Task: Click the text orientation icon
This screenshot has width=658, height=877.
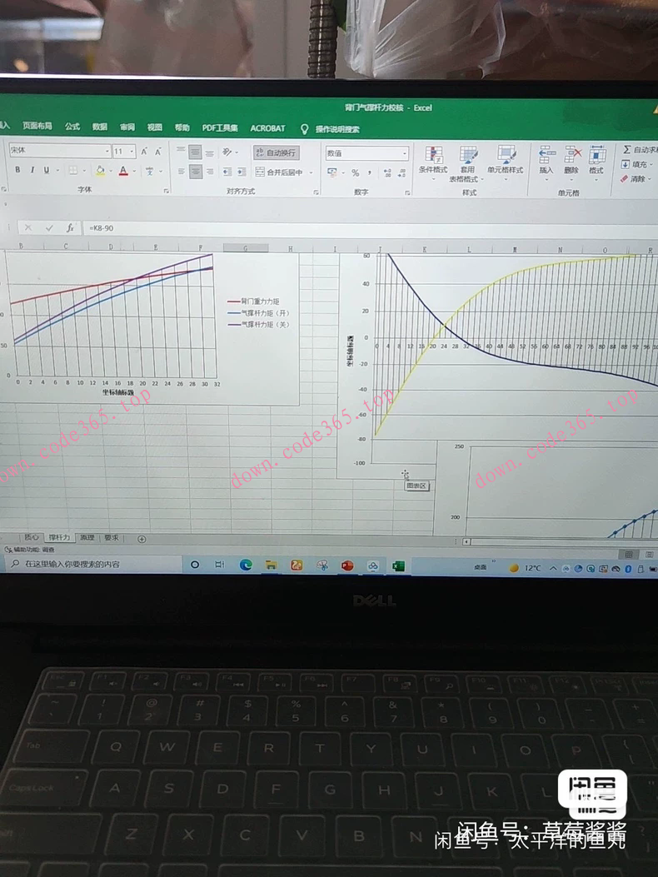Action: click(227, 152)
